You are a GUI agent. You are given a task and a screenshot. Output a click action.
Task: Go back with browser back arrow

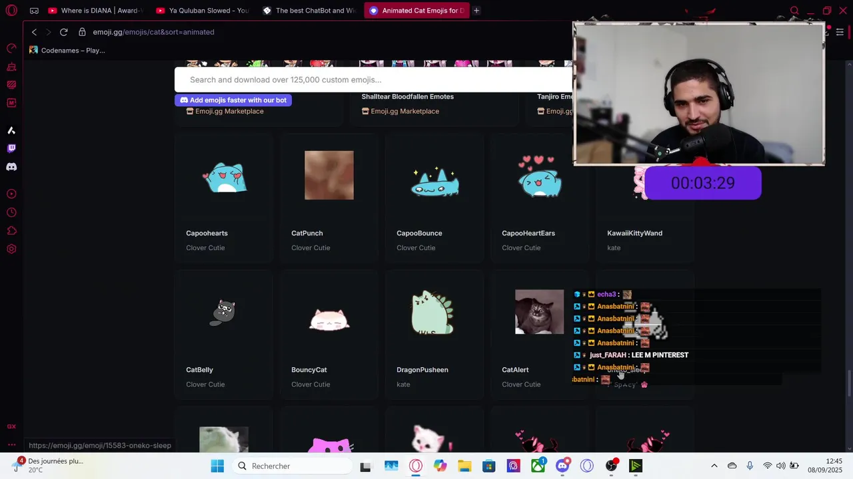coord(34,32)
